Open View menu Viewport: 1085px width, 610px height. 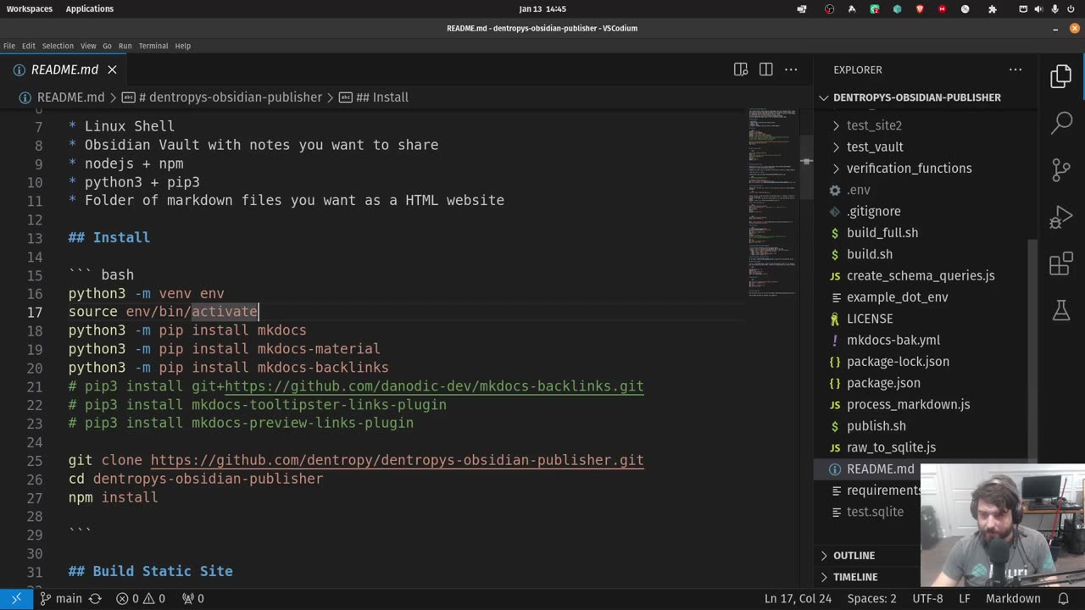point(88,46)
